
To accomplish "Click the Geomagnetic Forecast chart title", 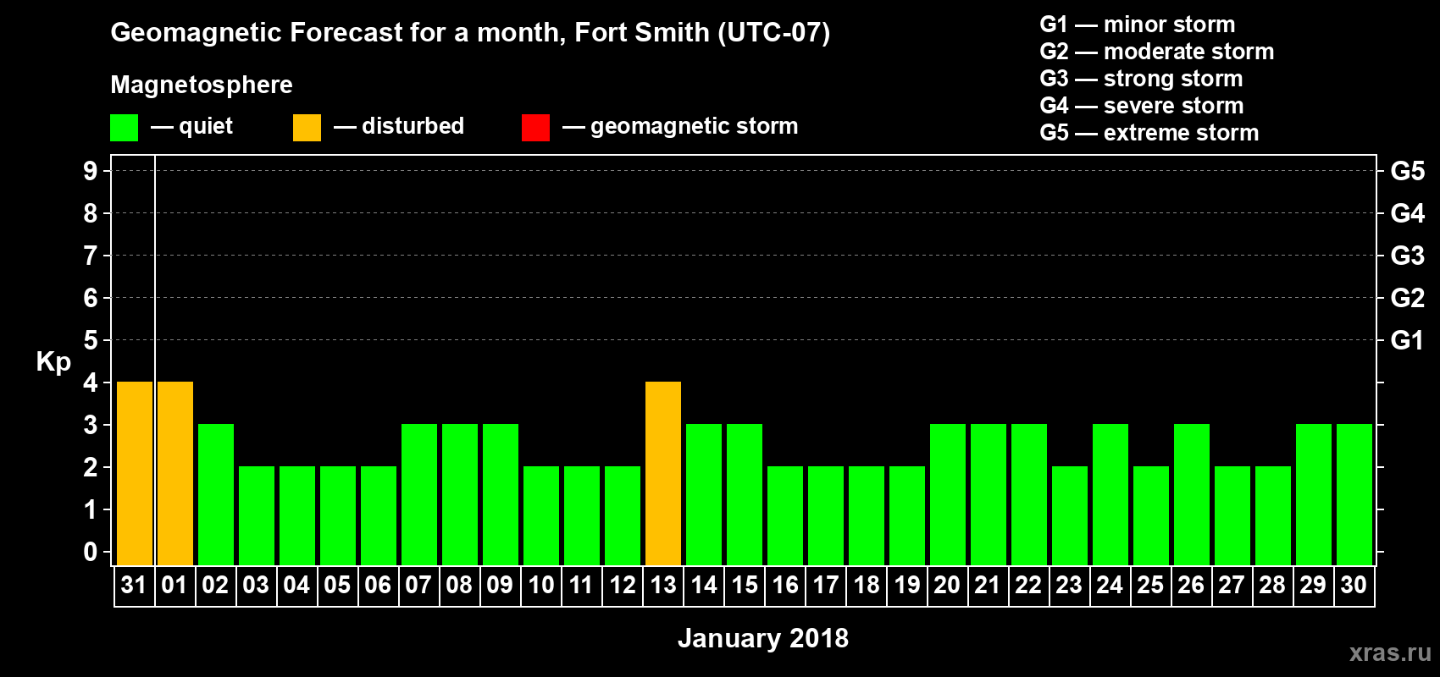I will [x=470, y=33].
